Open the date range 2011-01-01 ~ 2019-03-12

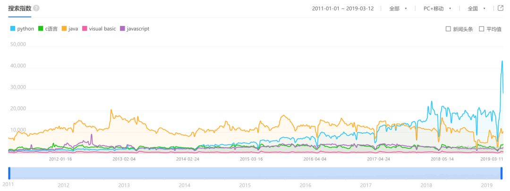(x=343, y=9)
